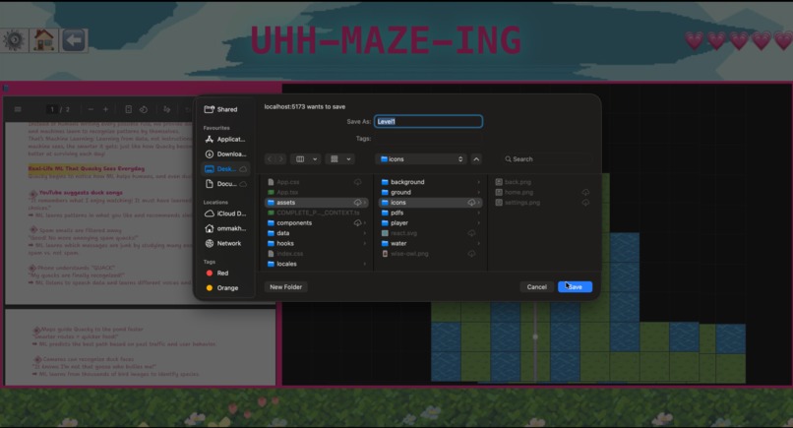Open the column view options dropdown
Viewport: 793px width, 428px height.
point(307,158)
